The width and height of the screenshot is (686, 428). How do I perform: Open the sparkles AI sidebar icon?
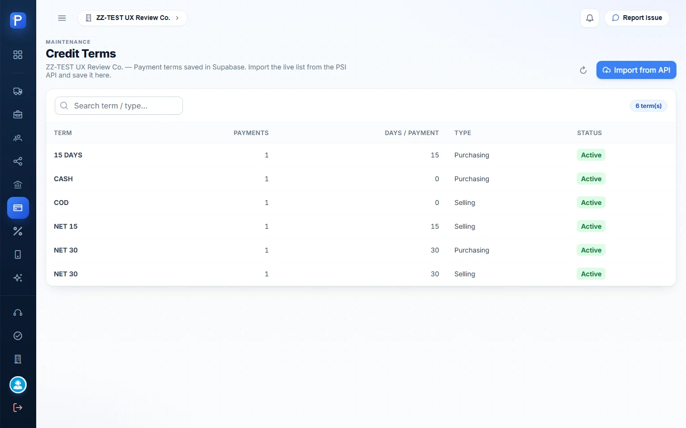coord(18,278)
